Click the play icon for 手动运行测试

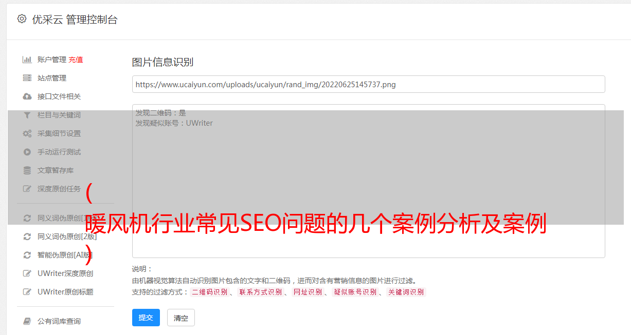pos(27,152)
